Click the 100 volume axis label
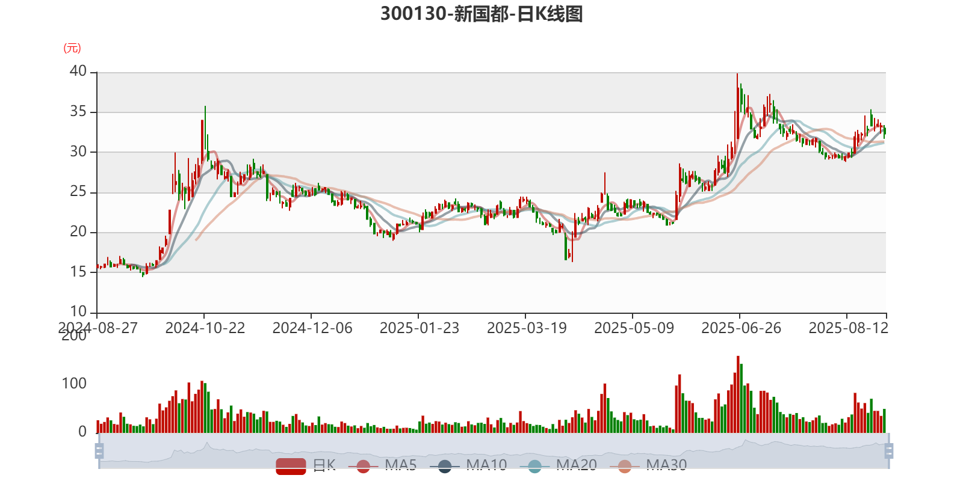963x481 pixels. (x=74, y=384)
